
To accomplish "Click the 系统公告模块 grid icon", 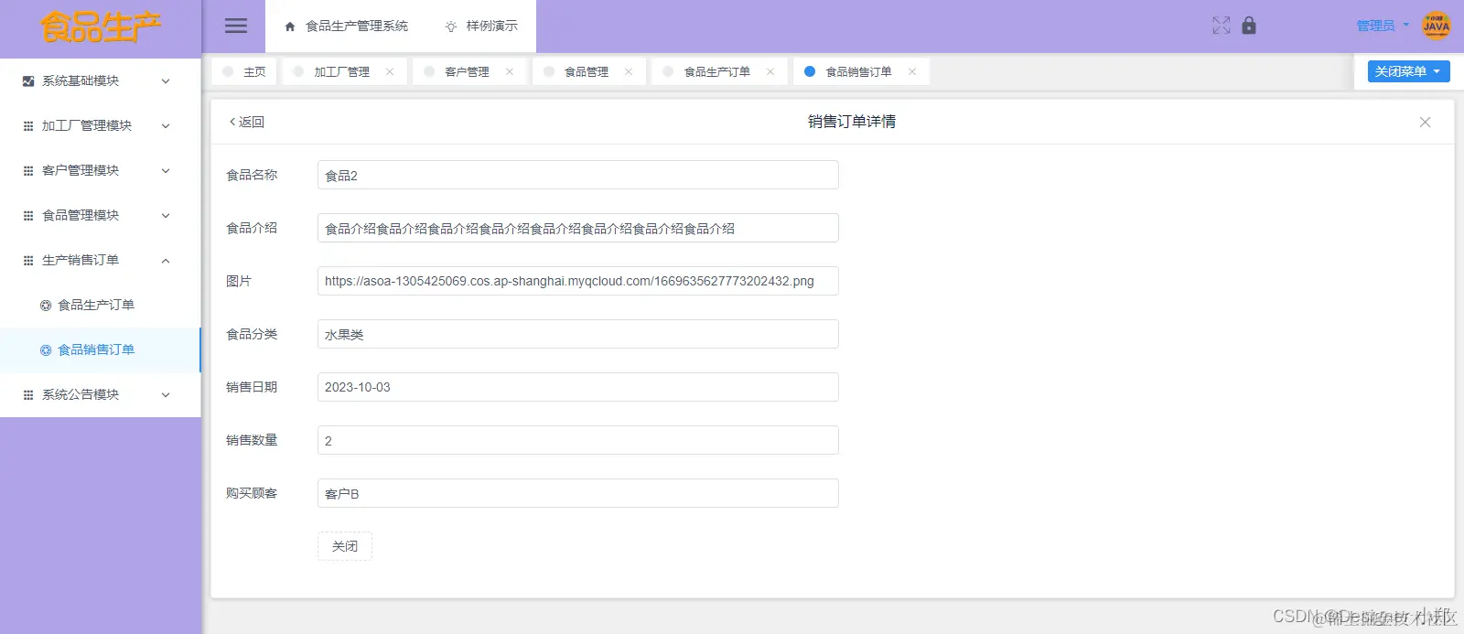I will (x=28, y=395).
